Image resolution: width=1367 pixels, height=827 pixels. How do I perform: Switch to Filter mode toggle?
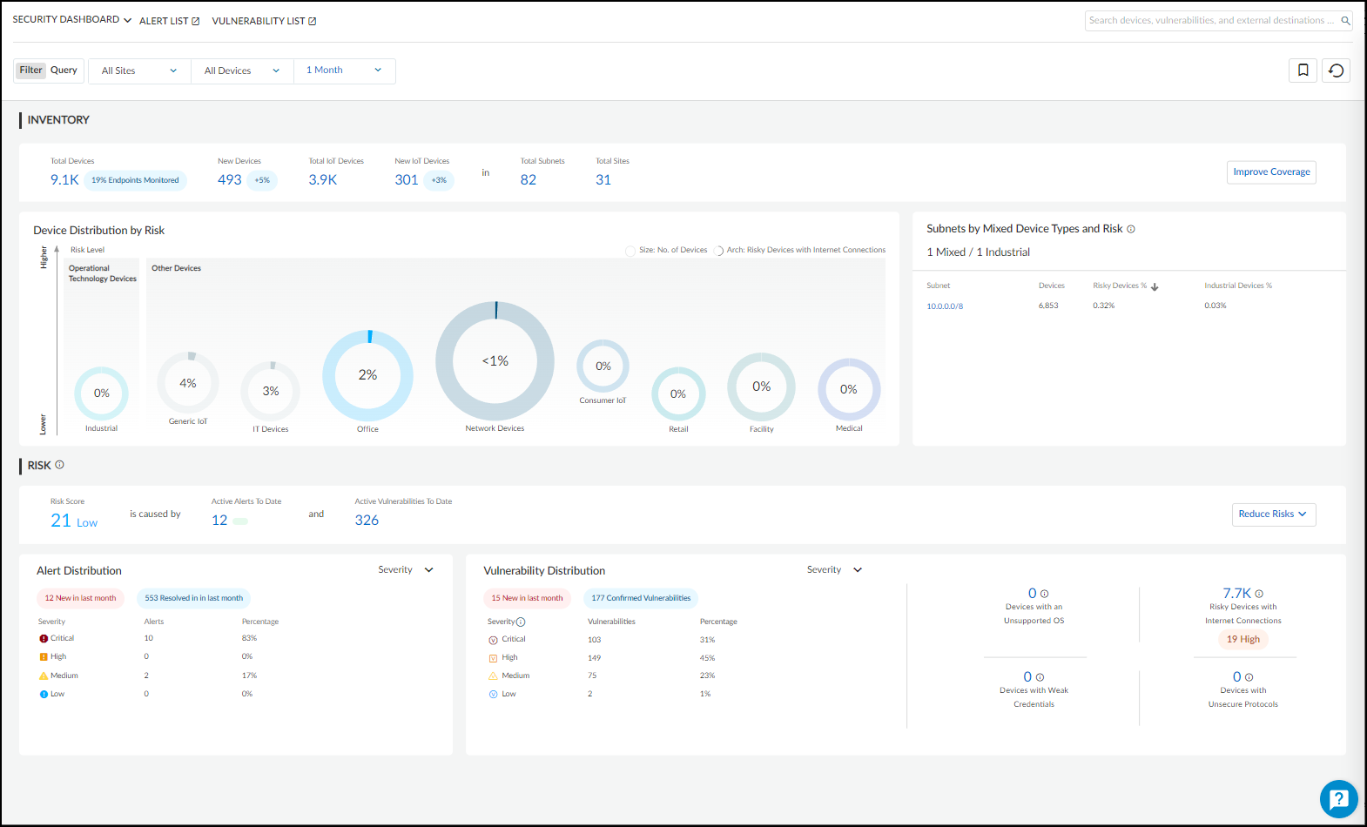click(31, 71)
